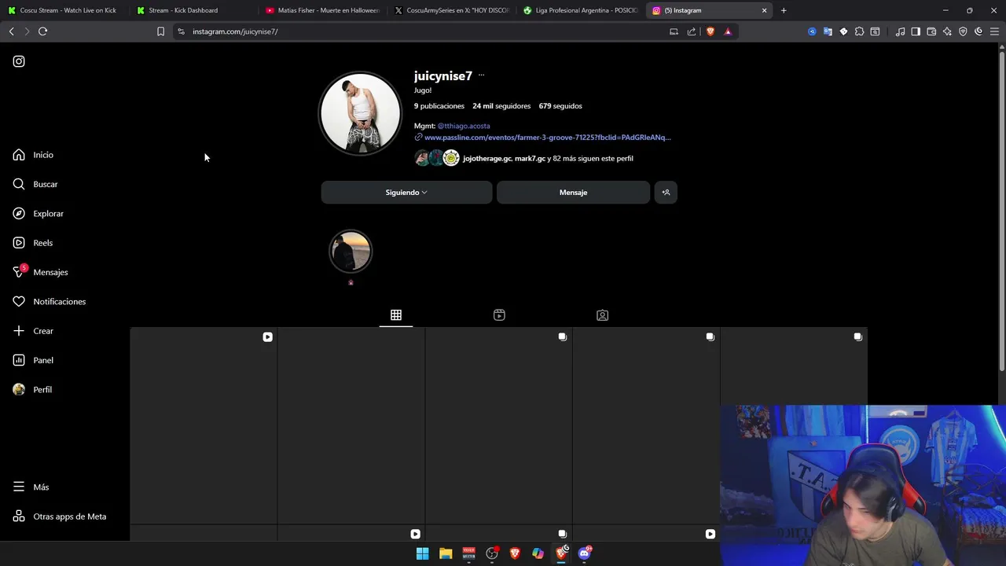Open Copilot from taskbar

click(538, 553)
